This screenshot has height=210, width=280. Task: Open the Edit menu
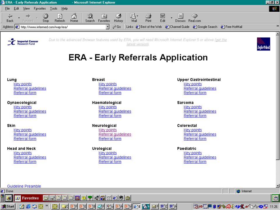16,8
